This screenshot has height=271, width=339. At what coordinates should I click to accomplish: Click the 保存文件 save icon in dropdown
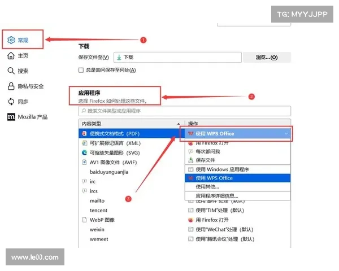pos(191,160)
